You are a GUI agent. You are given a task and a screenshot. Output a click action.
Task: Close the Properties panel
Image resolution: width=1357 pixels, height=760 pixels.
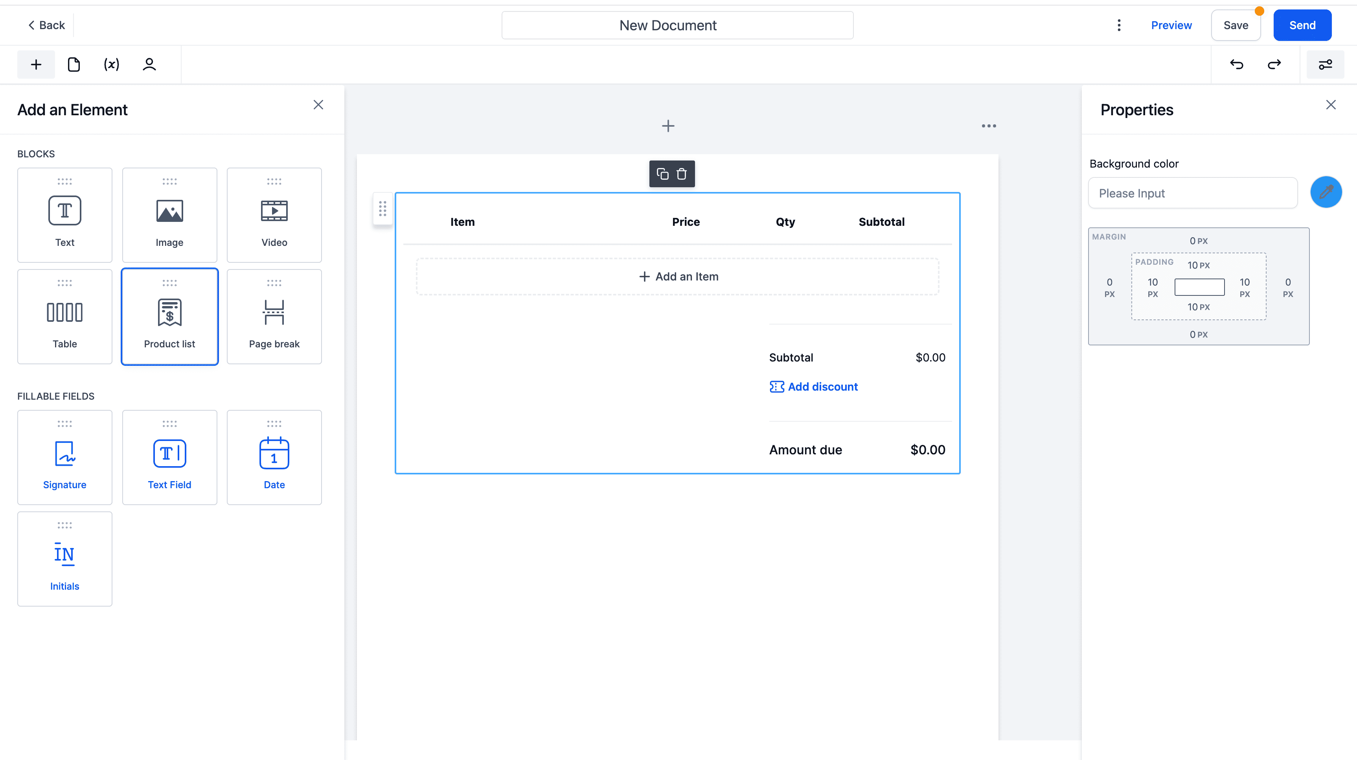tap(1331, 105)
